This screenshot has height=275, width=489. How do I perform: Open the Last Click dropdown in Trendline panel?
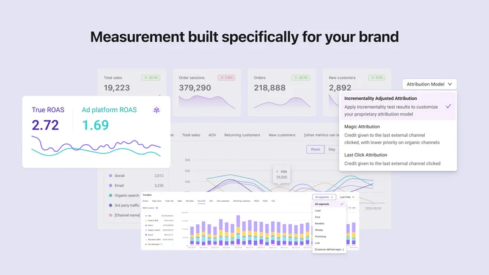point(347,197)
